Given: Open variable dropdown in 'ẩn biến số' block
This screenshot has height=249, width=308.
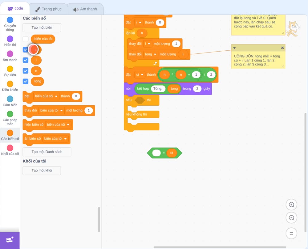Looking at the screenshot, I should click(55, 138).
